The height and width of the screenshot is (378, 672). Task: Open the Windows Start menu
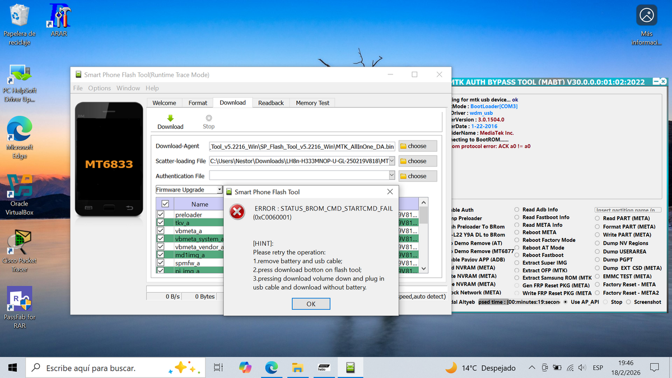[12, 368]
